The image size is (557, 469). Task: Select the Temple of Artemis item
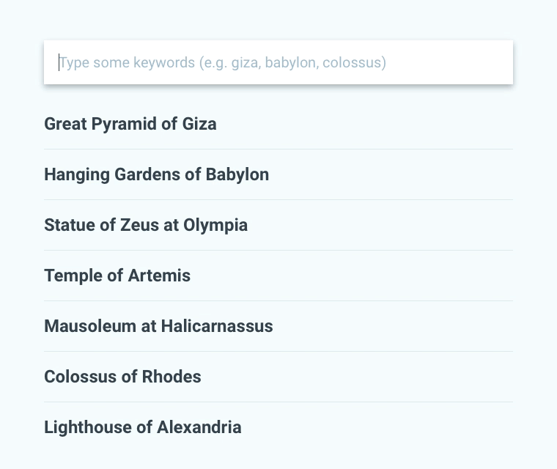click(x=117, y=276)
